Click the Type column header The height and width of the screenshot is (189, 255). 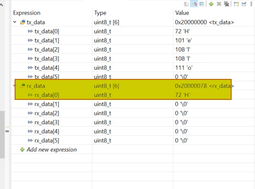(100, 13)
